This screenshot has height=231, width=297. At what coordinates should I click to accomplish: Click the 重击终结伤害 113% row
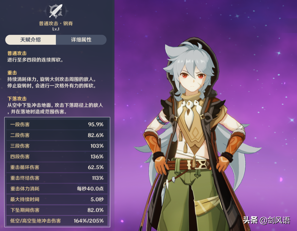[x=57, y=178]
